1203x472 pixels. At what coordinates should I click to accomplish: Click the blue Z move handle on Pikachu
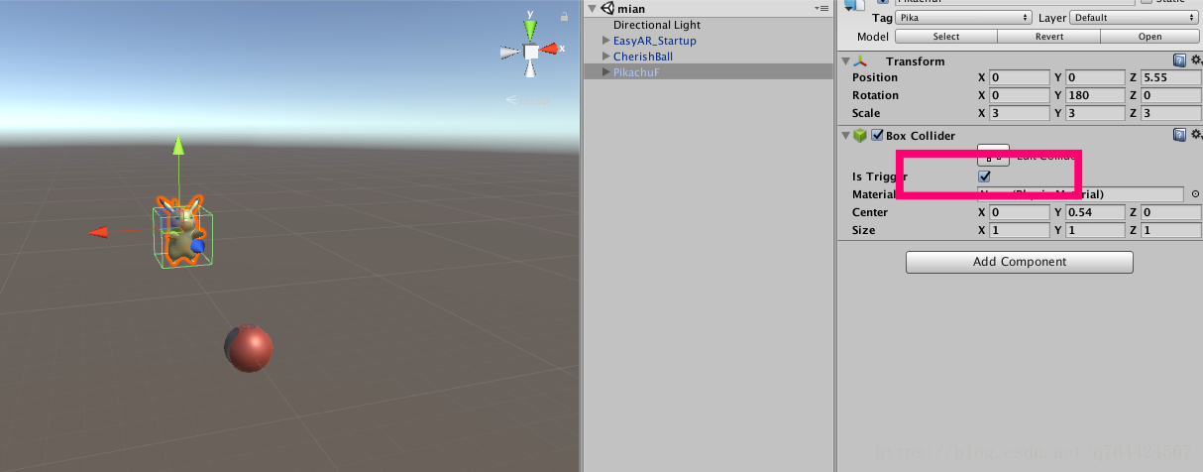(x=197, y=245)
